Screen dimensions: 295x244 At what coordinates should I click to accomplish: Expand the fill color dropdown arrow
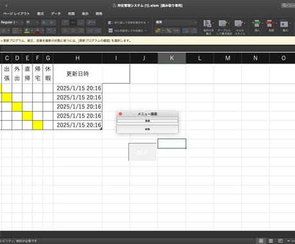(32, 31)
